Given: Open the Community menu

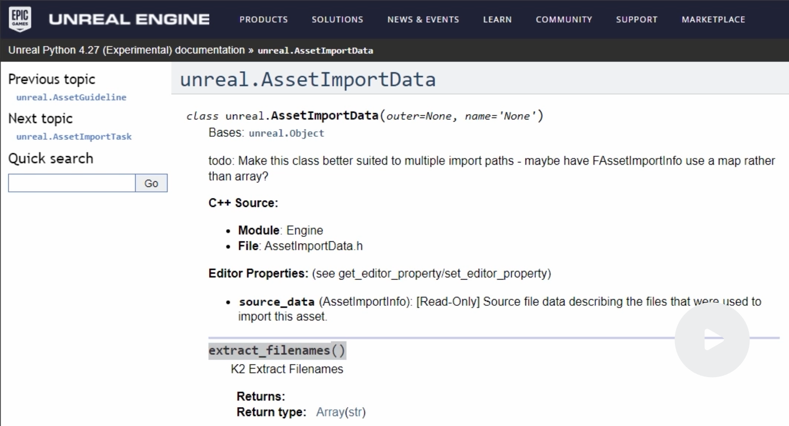Looking at the screenshot, I should tap(564, 19).
